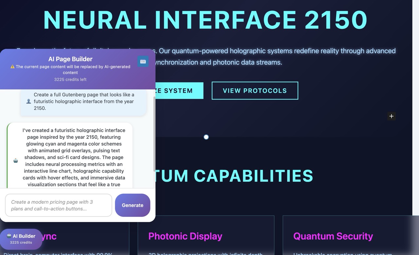Image resolution: width=419 pixels, height=255 pixels.
Task: Click the user avatar beside the chat prompt
Action: click(x=28, y=101)
